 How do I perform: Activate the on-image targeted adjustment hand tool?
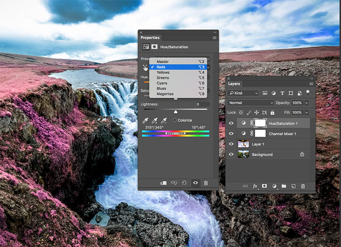[x=145, y=68]
